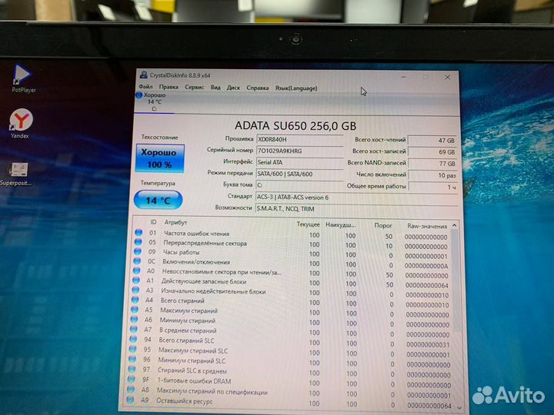Click the power-on count value 10 раз
Image resolution: width=554 pixels, height=415 pixels.
(x=432, y=175)
